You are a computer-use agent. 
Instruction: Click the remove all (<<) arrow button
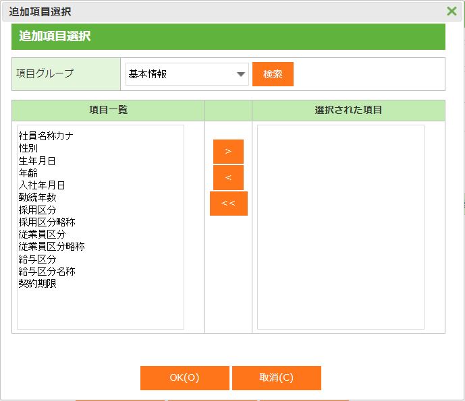[228, 204]
